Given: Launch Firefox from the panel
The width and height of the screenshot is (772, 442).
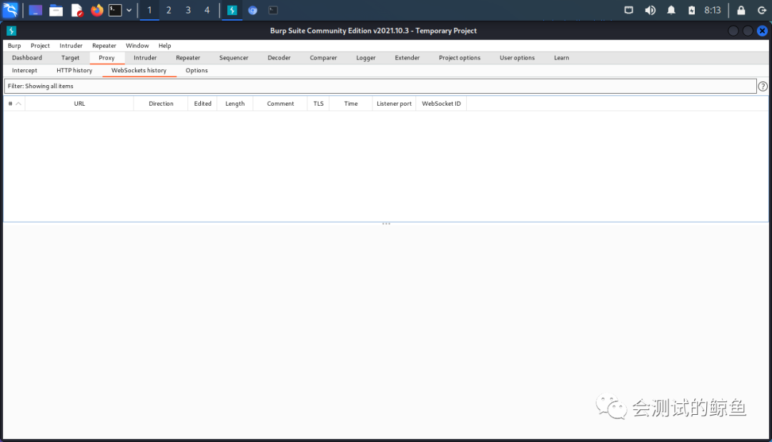Looking at the screenshot, I should point(97,10).
